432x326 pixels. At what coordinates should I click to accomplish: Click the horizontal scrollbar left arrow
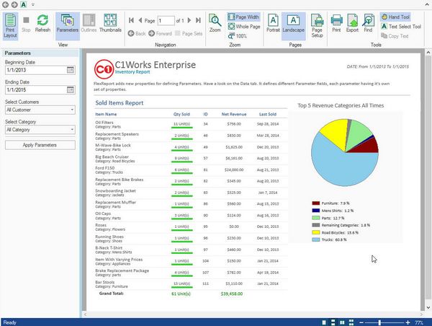coord(85,314)
